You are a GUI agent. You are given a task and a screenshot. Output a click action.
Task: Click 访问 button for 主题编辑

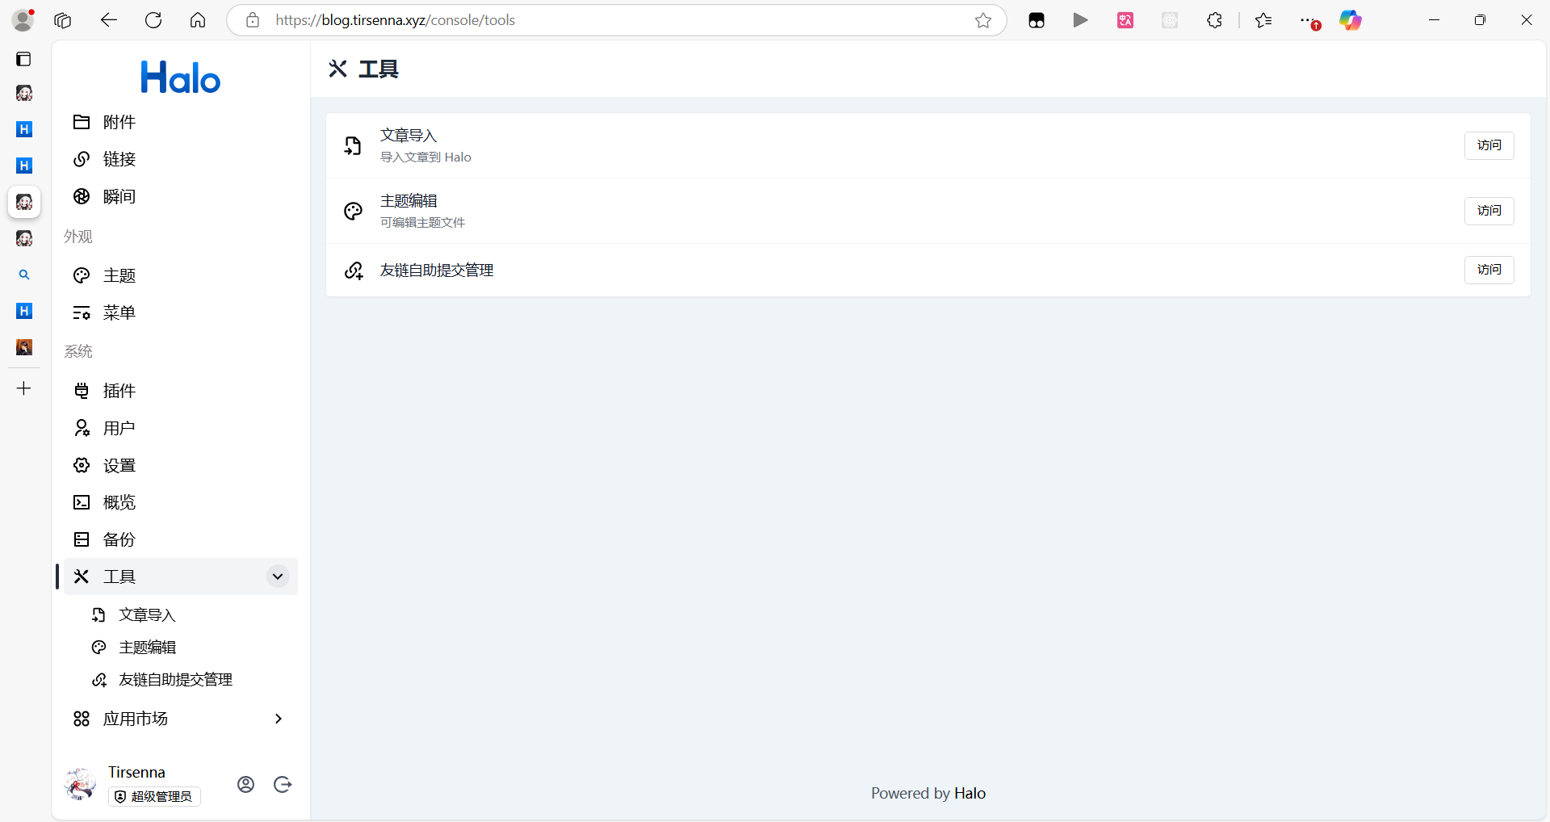tap(1489, 211)
